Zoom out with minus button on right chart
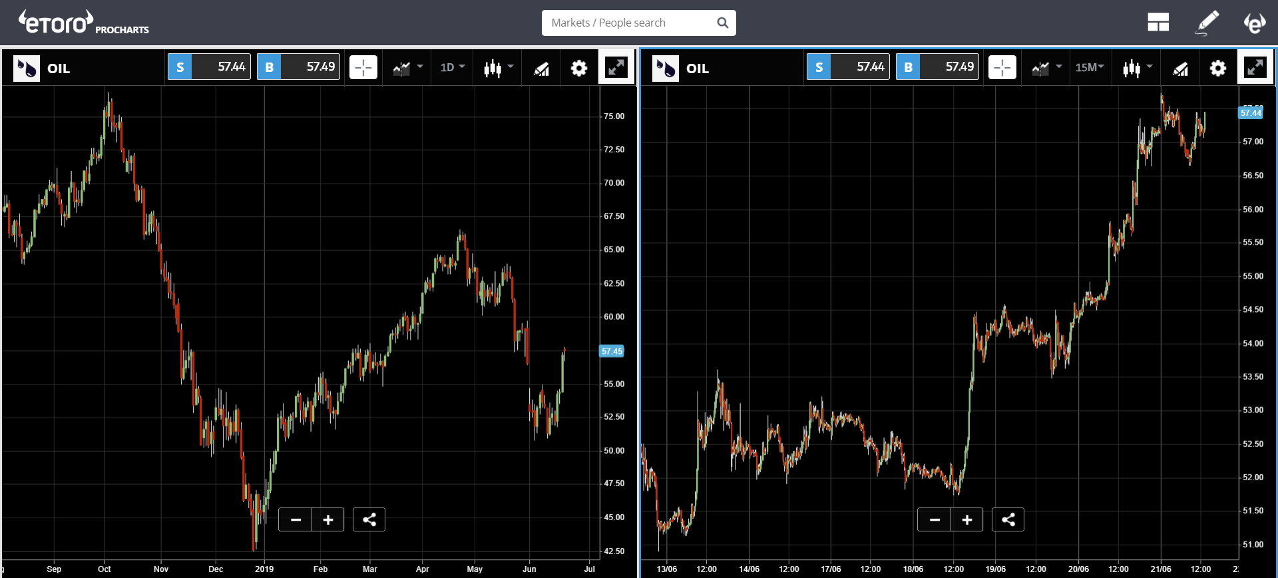Screen dimensions: 1278x578 click(x=935, y=519)
